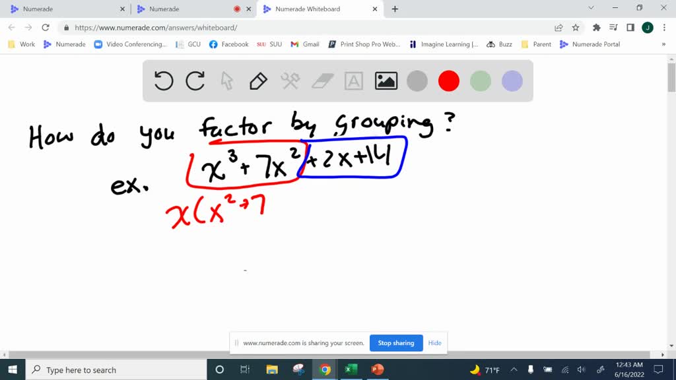Open Excel from the taskbar

(351, 369)
